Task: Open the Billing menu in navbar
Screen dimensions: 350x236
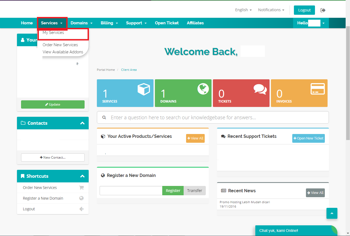Action: [109, 23]
